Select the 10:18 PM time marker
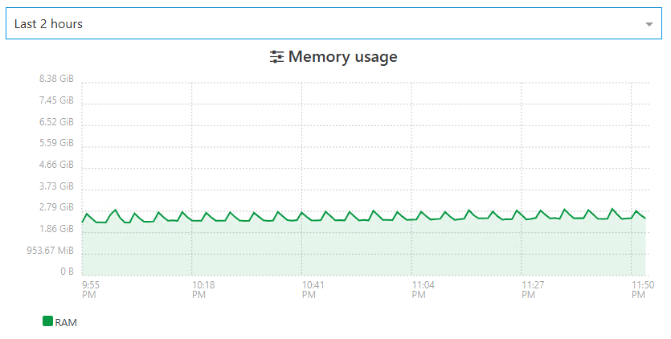The image size is (671, 339). coord(203,289)
